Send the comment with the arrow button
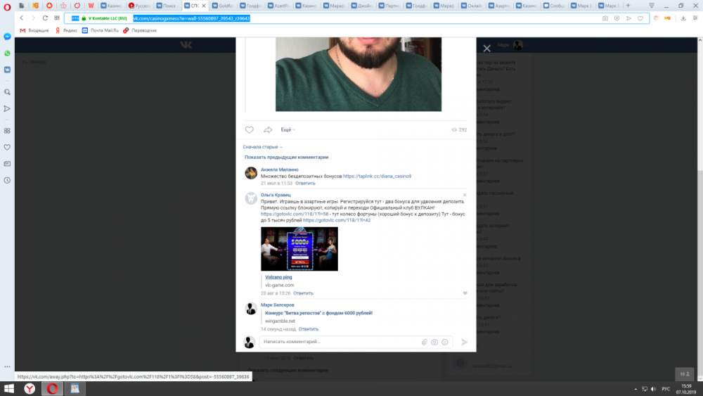Viewport: 703px width, 396px height. (464, 342)
